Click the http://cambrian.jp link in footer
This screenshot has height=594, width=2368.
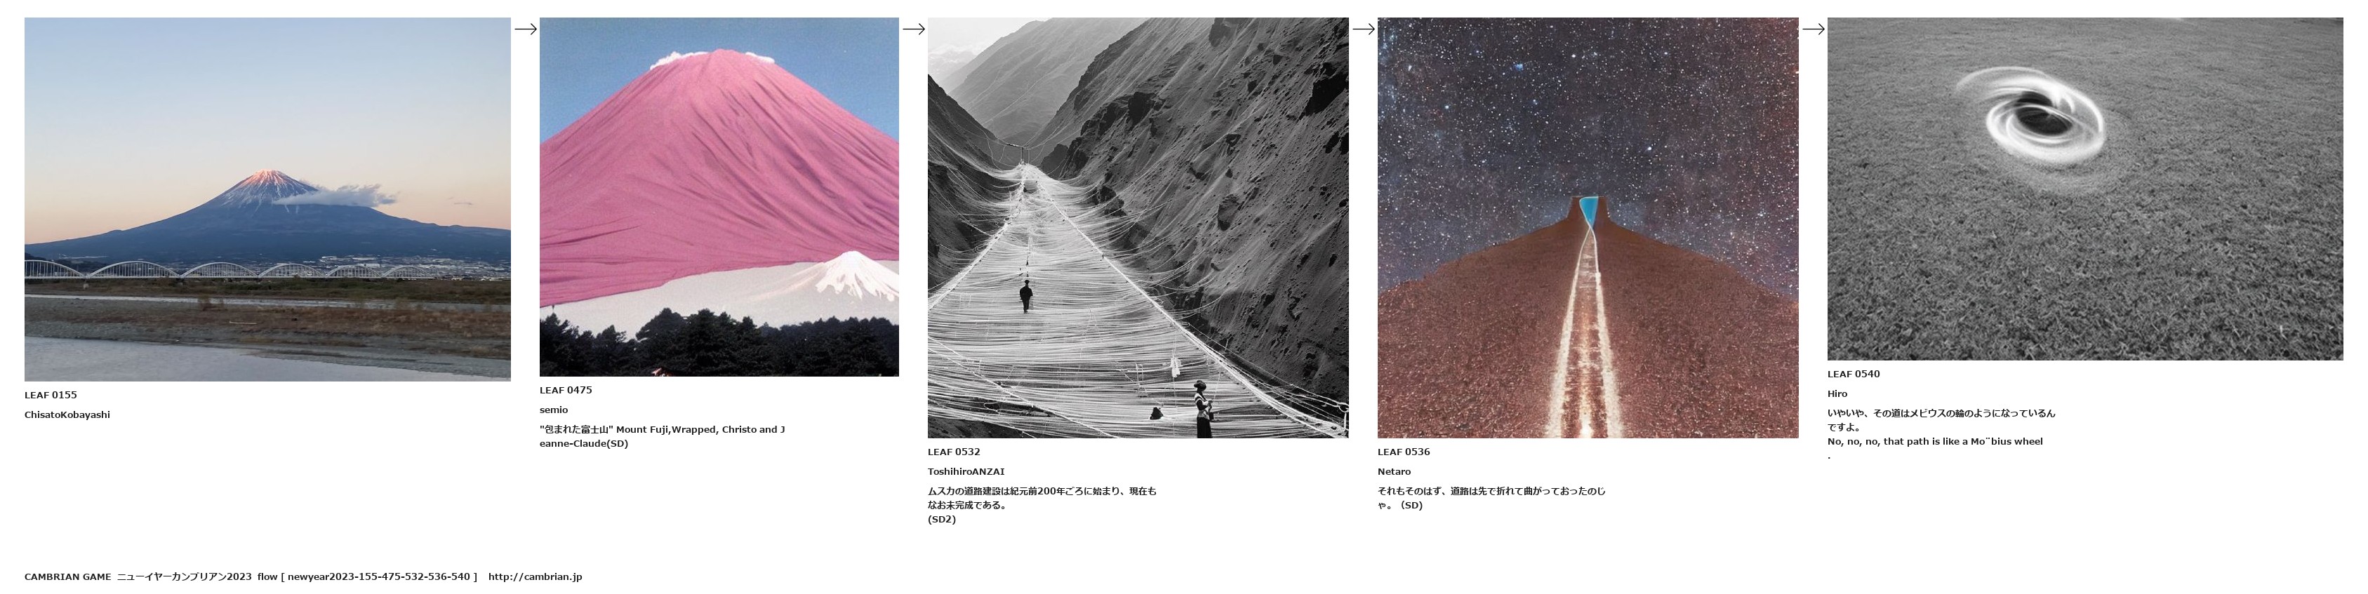point(535,576)
